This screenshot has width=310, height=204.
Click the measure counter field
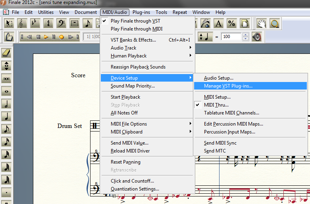pyautogui.click(x=92, y=37)
